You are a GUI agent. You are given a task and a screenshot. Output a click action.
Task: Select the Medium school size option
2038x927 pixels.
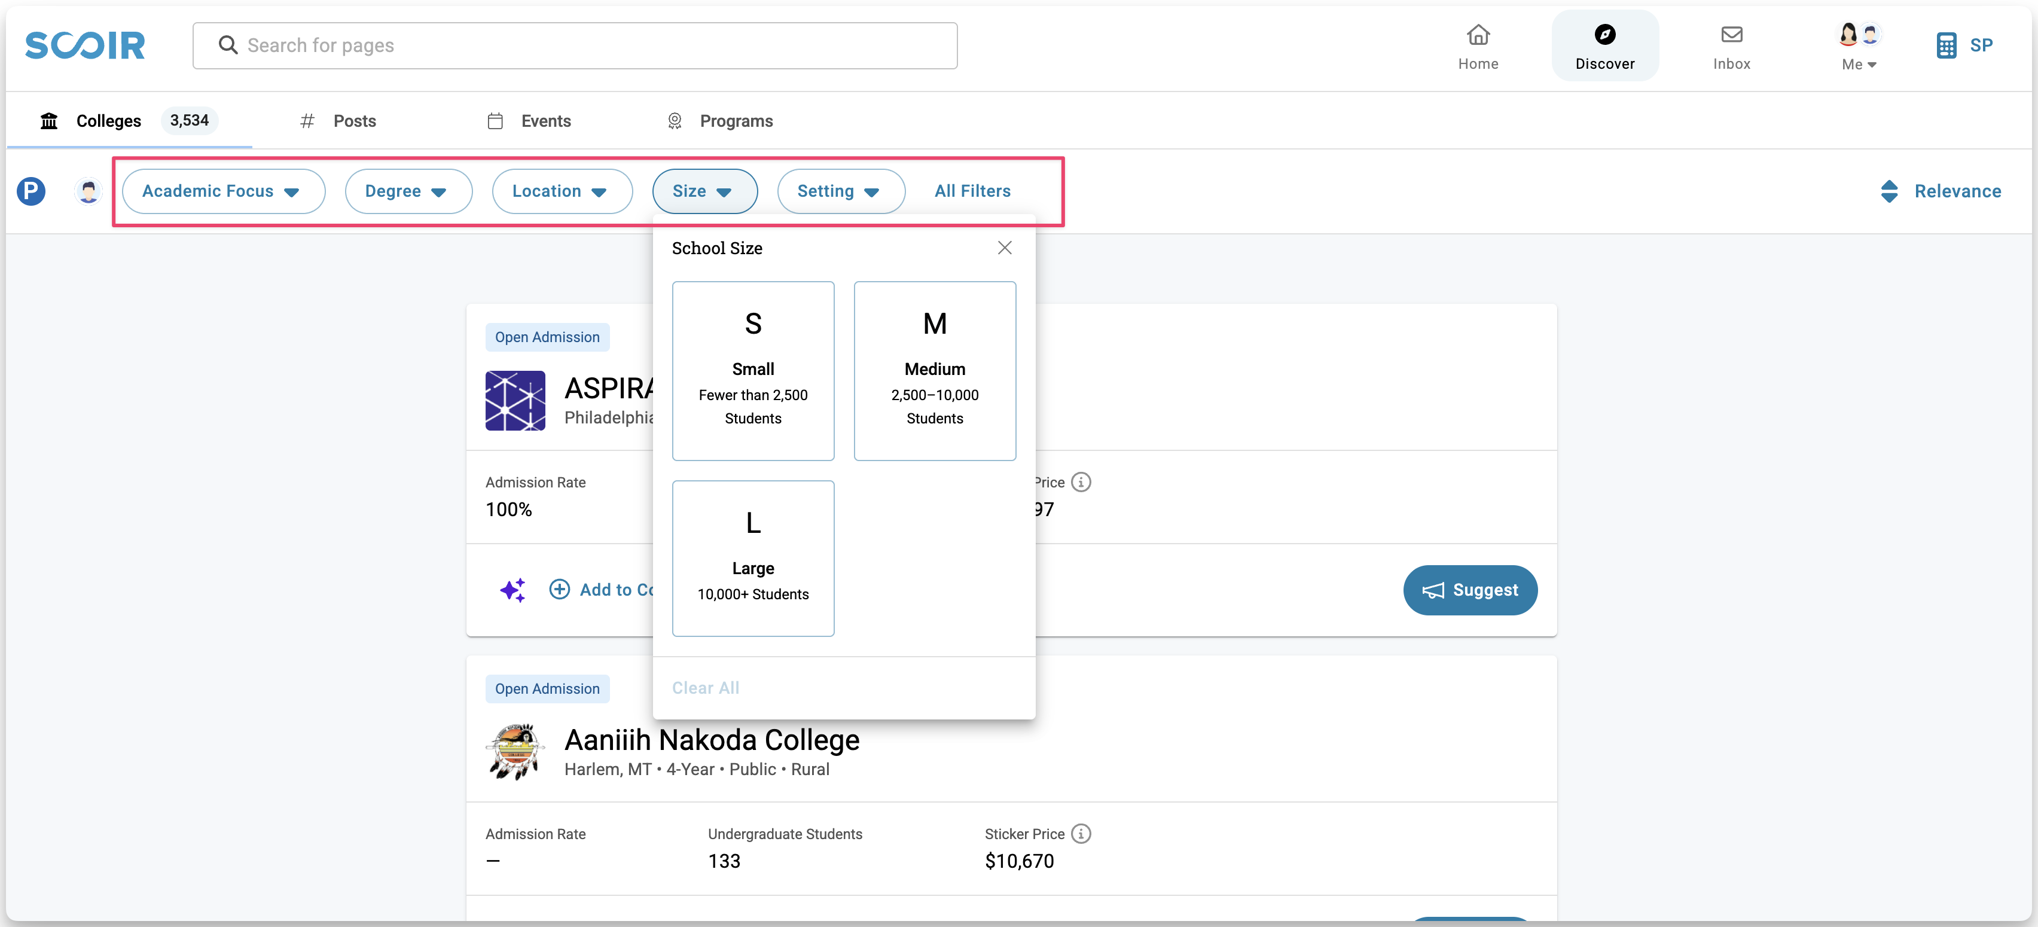coord(934,371)
